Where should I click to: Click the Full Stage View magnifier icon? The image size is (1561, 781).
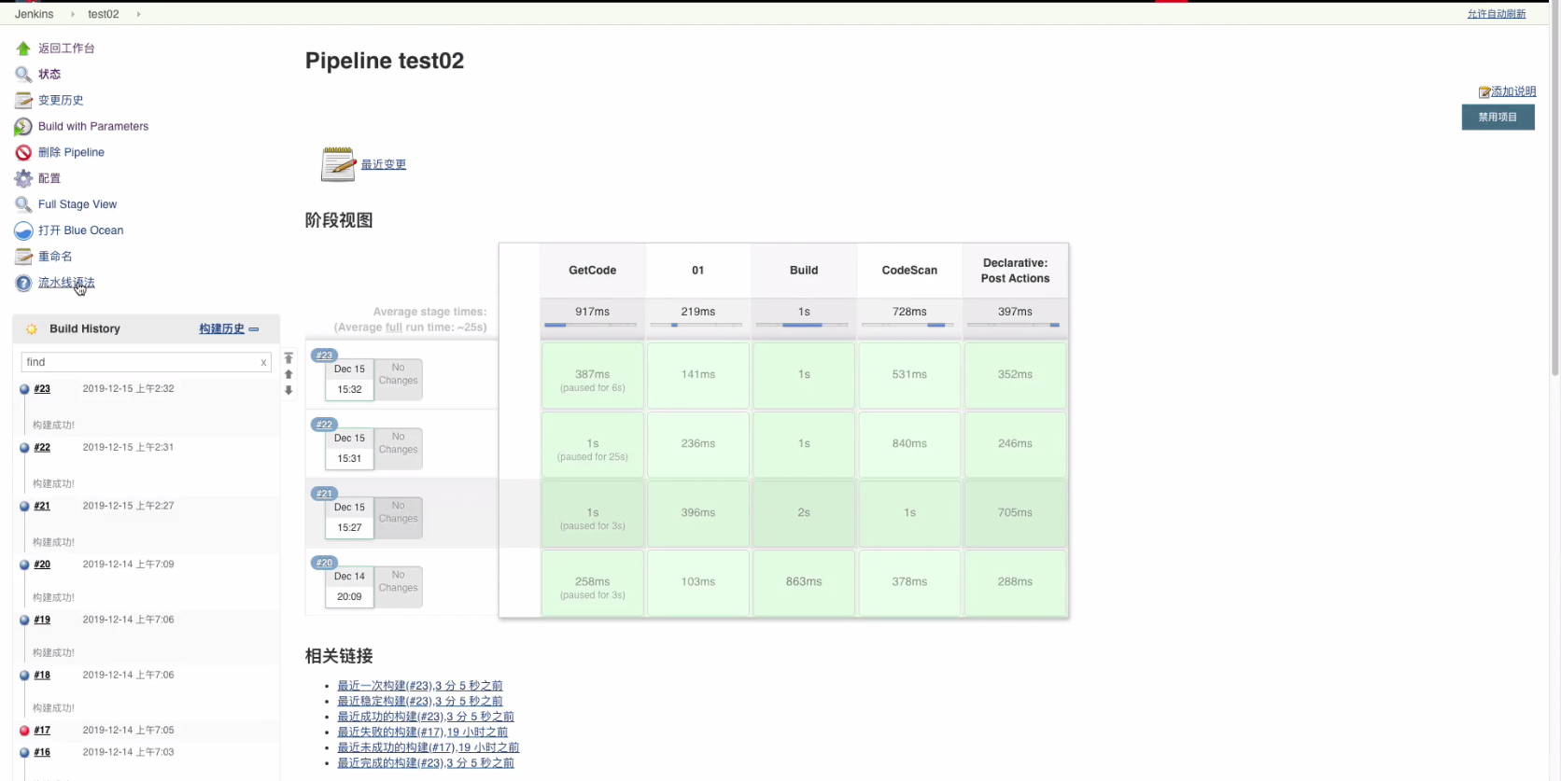point(23,205)
